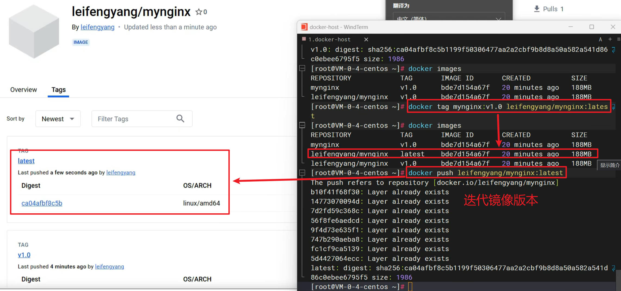
Task: Select the Tags tab
Action: point(59,90)
